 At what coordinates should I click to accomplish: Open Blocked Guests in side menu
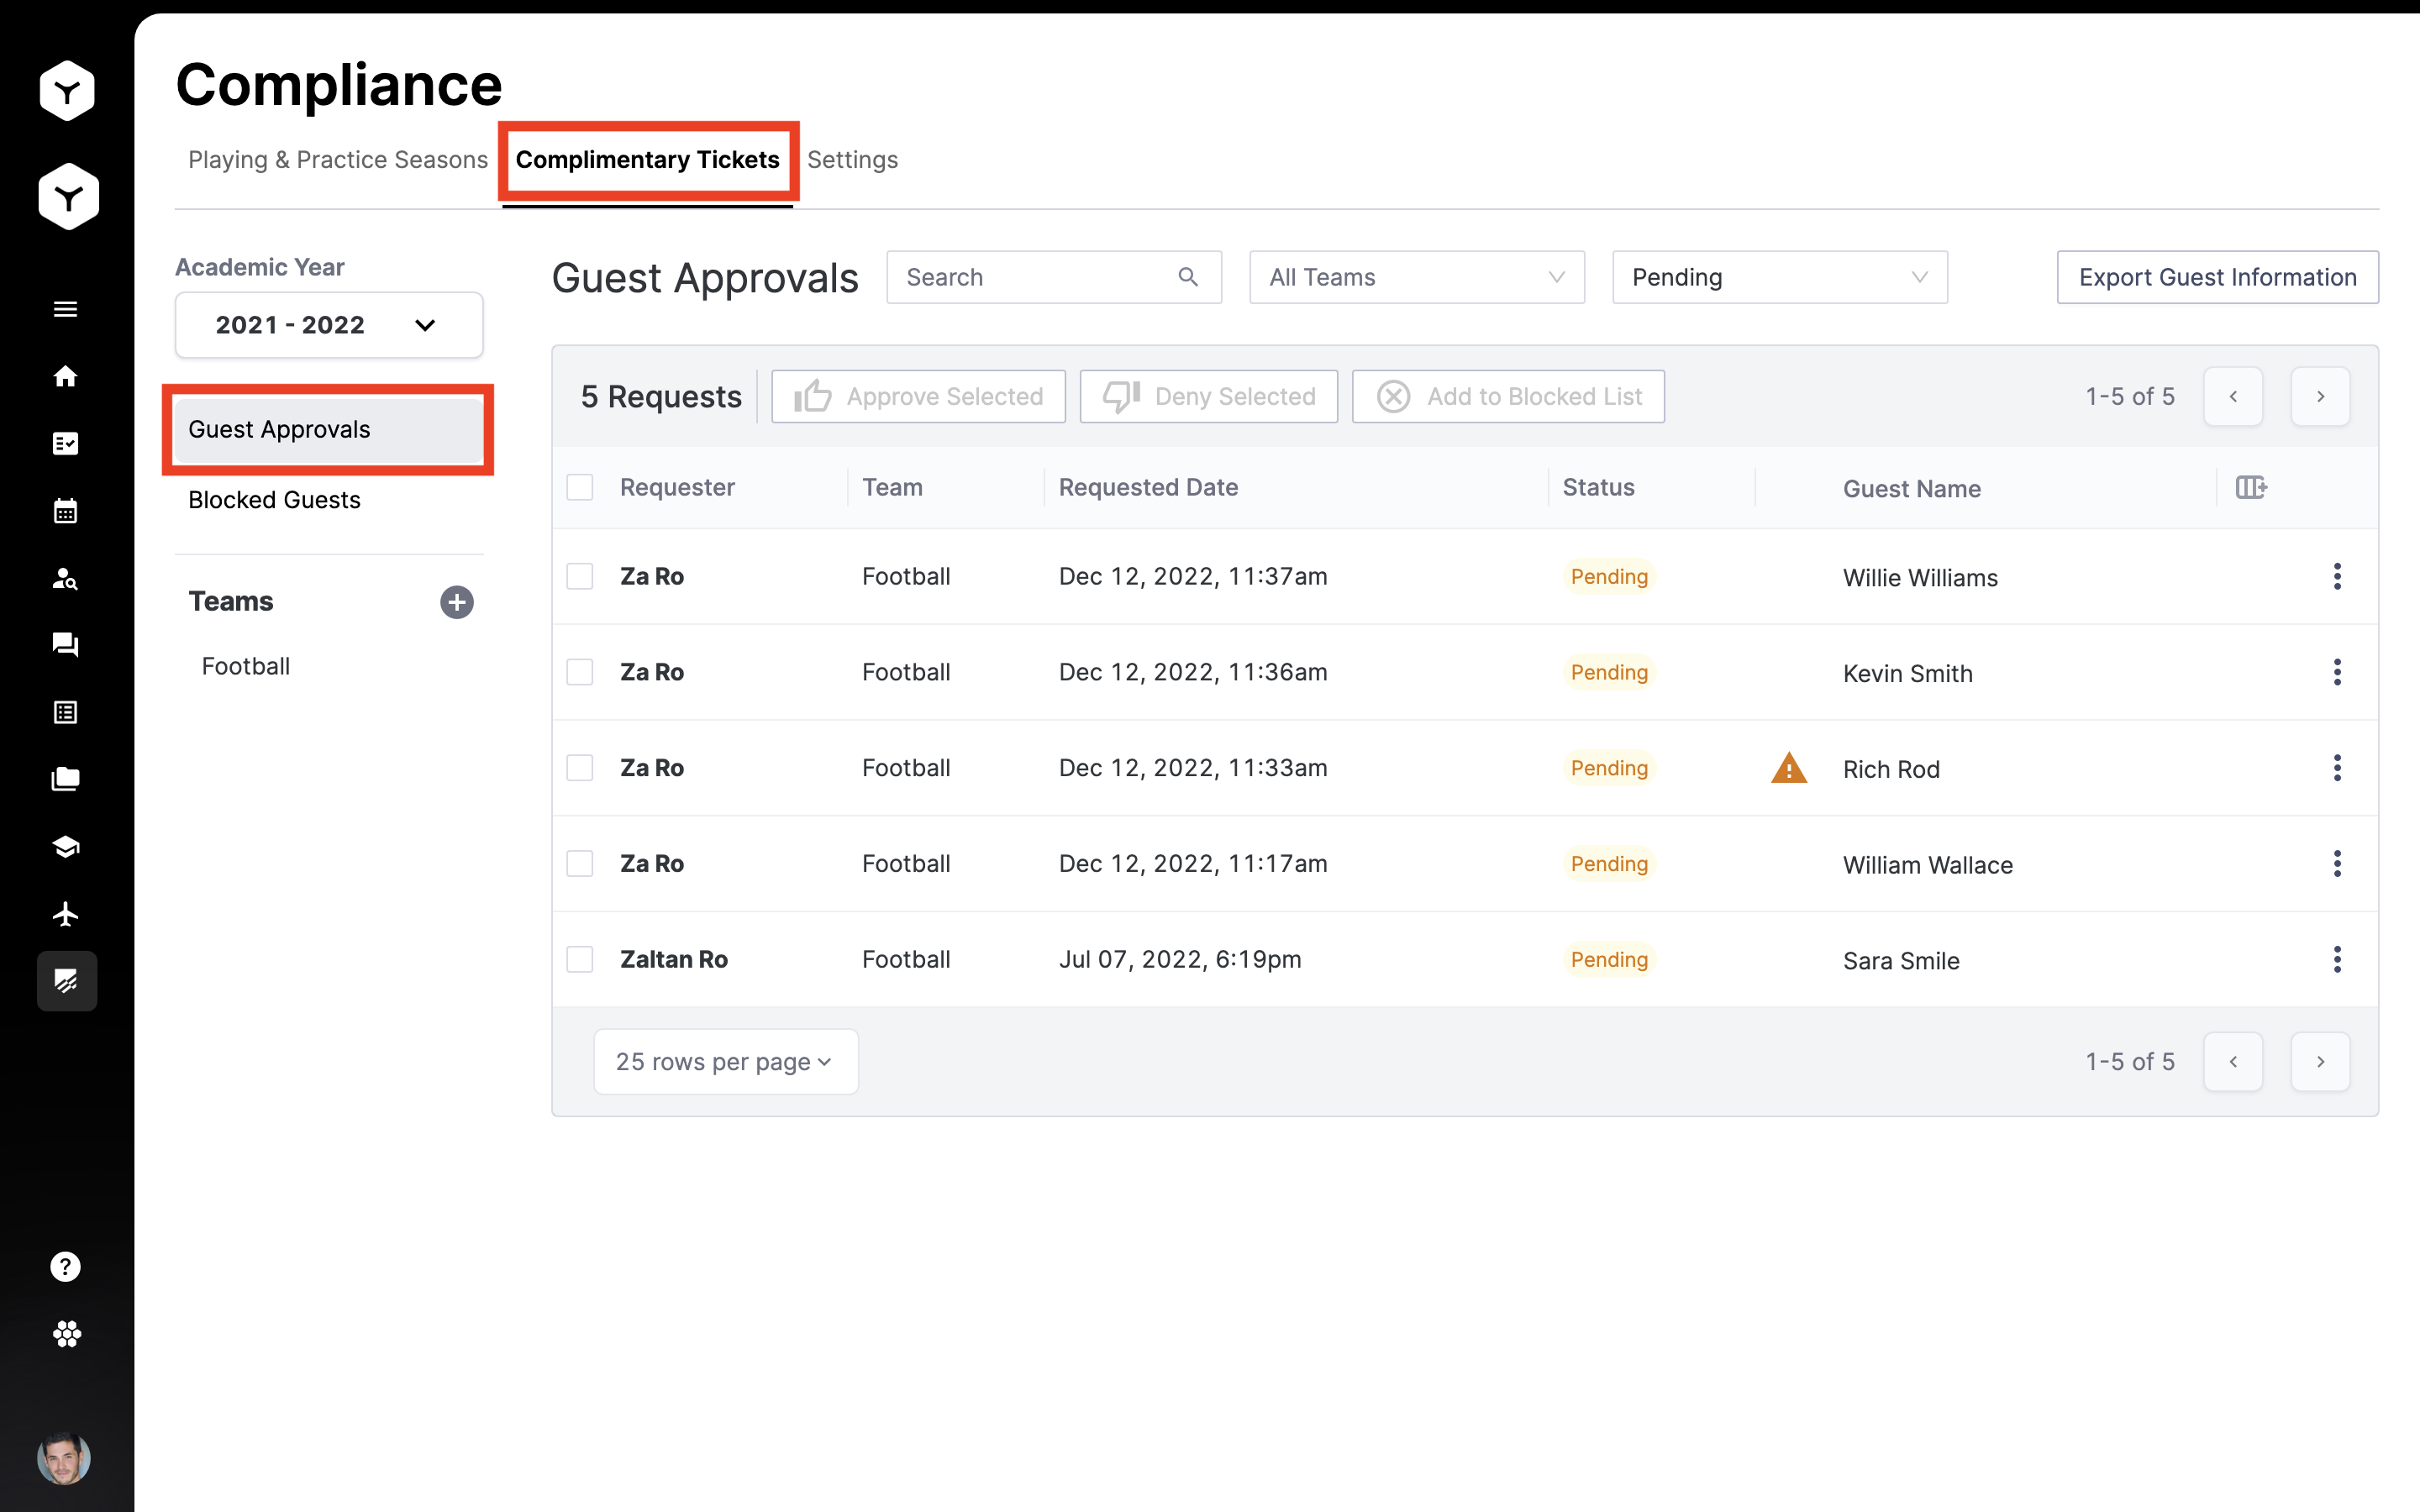click(274, 500)
